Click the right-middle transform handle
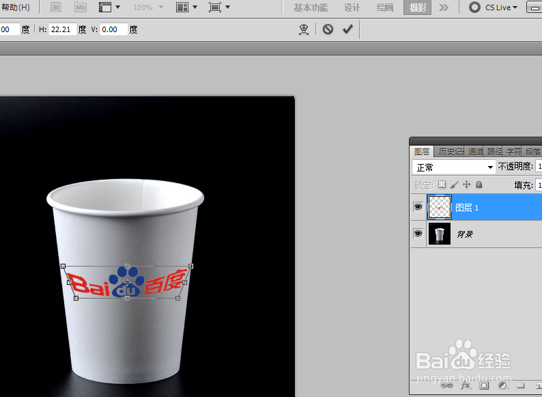542x397 pixels. [x=184, y=282]
